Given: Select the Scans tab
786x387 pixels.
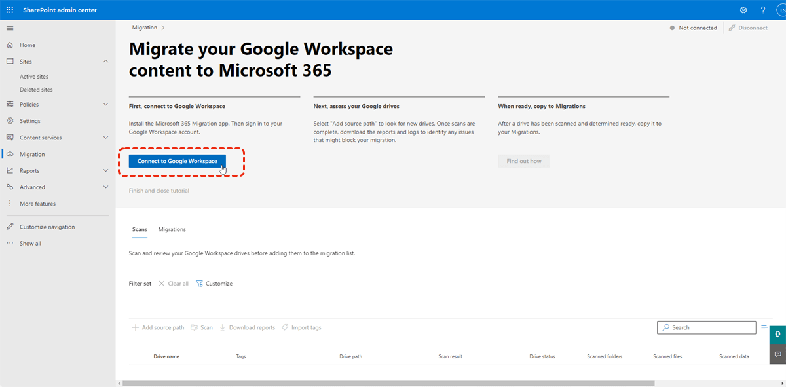Looking at the screenshot, I should click(140, 230).
